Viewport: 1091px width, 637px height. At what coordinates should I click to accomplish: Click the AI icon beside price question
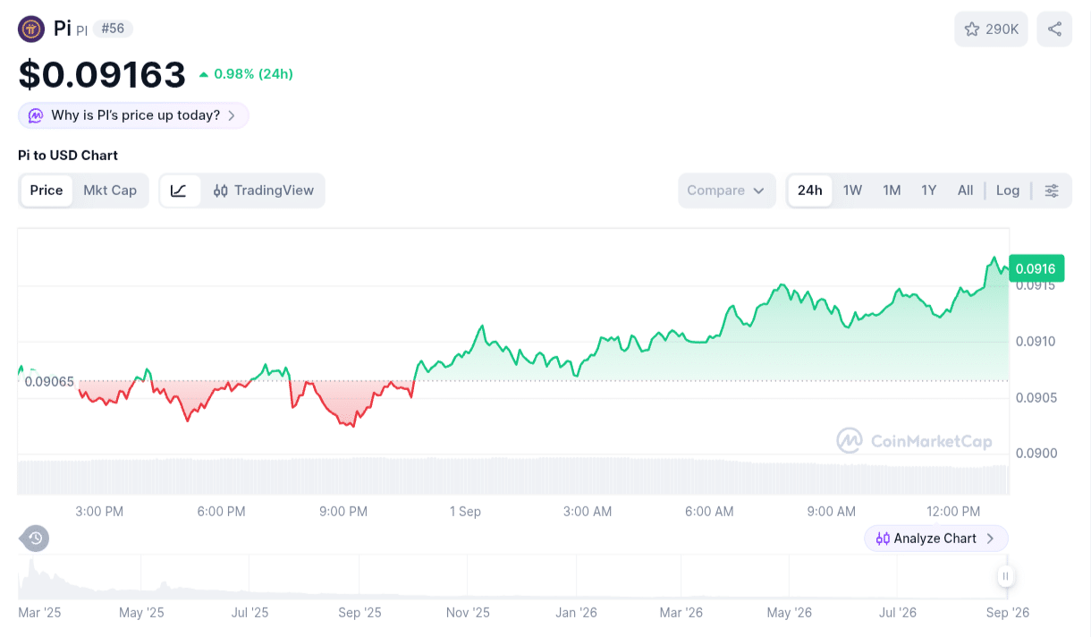click(36, 115)
